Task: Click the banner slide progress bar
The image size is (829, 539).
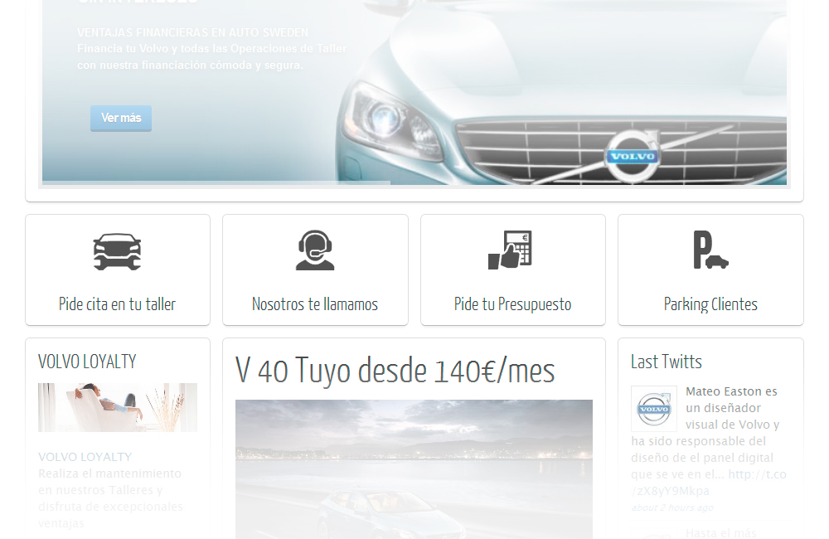Action: tap(216, 183)
